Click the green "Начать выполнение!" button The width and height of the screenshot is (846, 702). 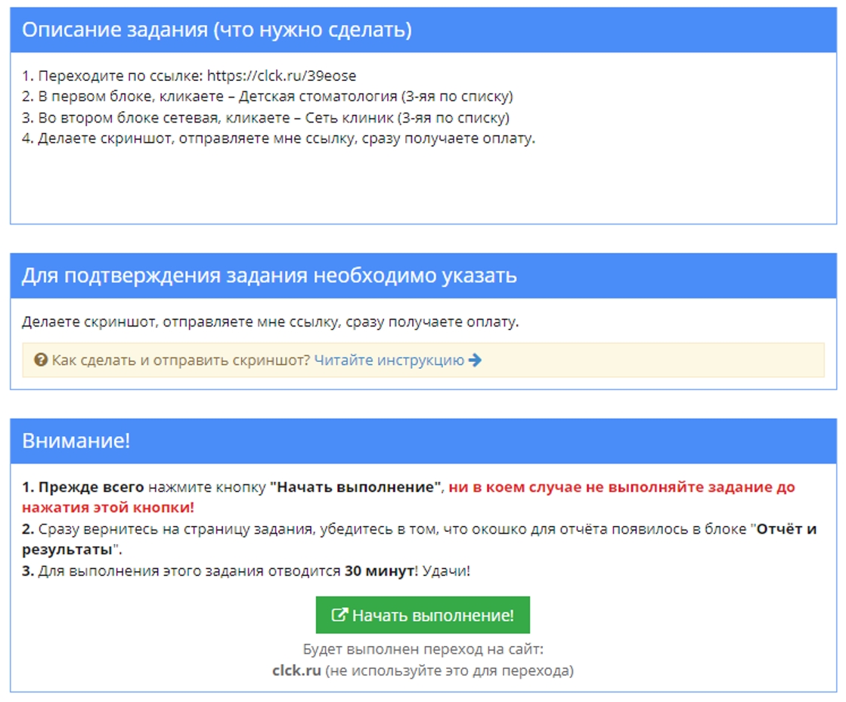pos(423,614)
